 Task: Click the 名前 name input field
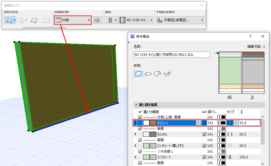(x=172, y=55)
